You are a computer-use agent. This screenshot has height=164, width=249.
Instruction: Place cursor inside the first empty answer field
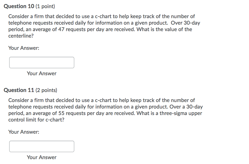tap(42, 63)
